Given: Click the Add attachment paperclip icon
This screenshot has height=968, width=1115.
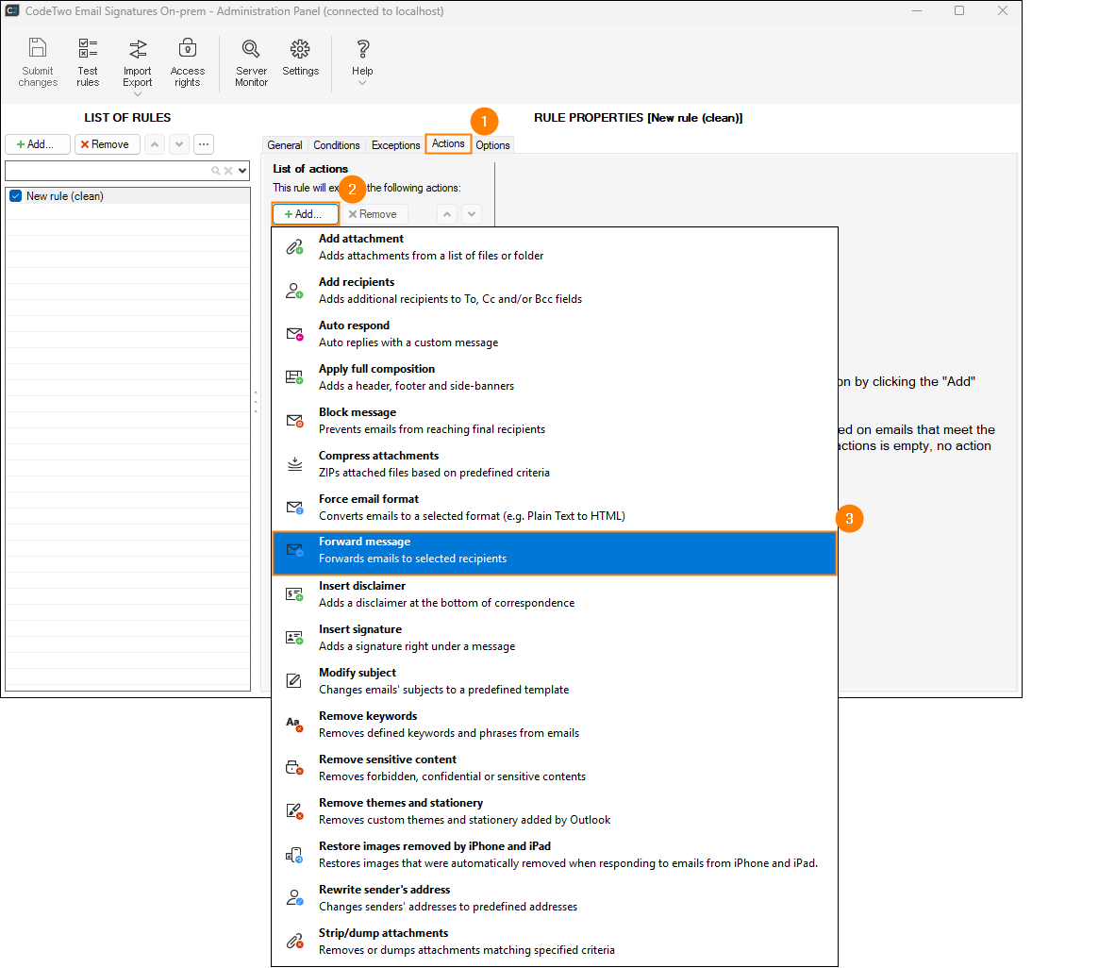Looking at the screenshot, I should (294, 247).
